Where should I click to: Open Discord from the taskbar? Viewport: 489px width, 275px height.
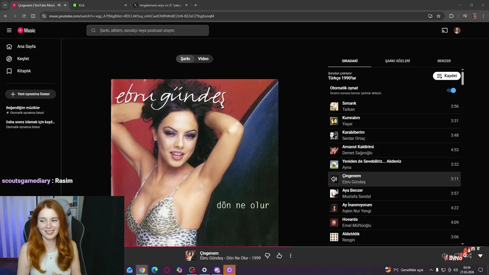(217, 270)
